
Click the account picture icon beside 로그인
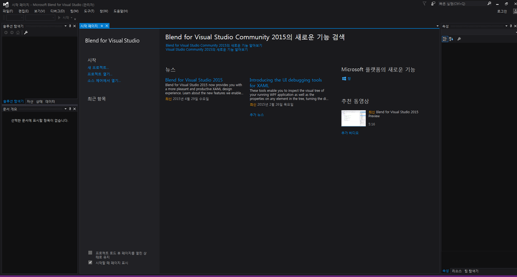(x=515, y=11)
